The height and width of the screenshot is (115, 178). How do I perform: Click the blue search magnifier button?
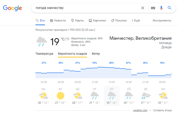[170, 8]
